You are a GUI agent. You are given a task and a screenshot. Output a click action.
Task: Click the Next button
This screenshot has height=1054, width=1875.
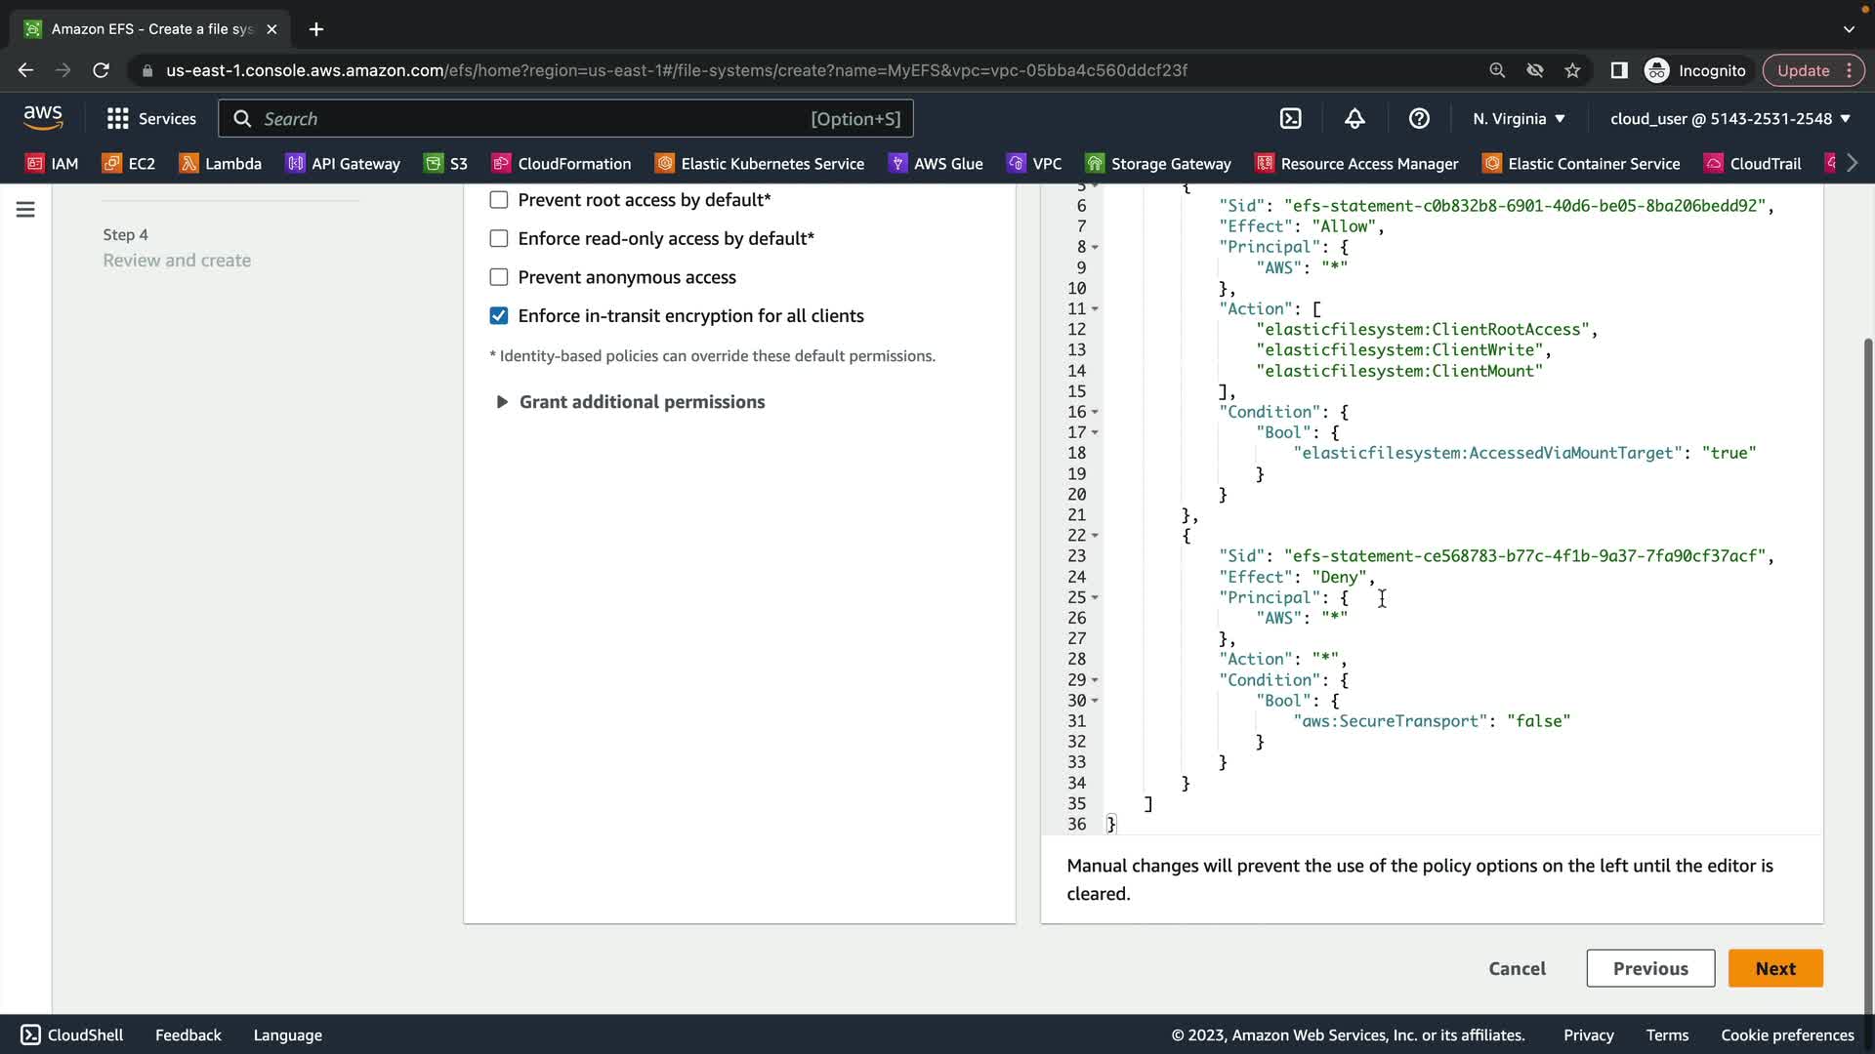(x=1774, y=968)
